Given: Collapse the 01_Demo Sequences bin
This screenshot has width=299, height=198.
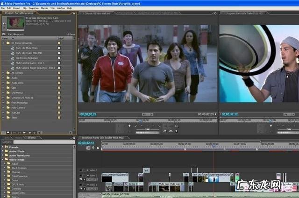Looking at the screenshot, I should 3,43.
